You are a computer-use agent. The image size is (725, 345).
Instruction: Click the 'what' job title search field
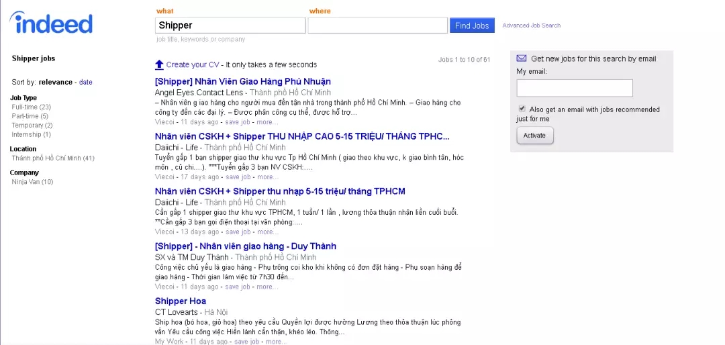click(230, 26)
